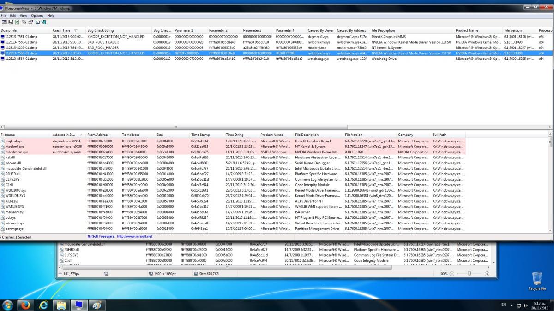Launch Internet Explorer from the taskbar
The height and width of the screenshot is (311, 554).
43,305
